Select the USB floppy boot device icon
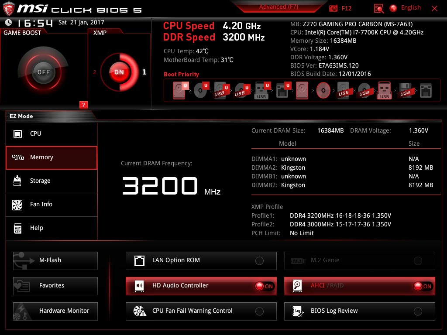447x335 pixels. [x=406, y=90]
